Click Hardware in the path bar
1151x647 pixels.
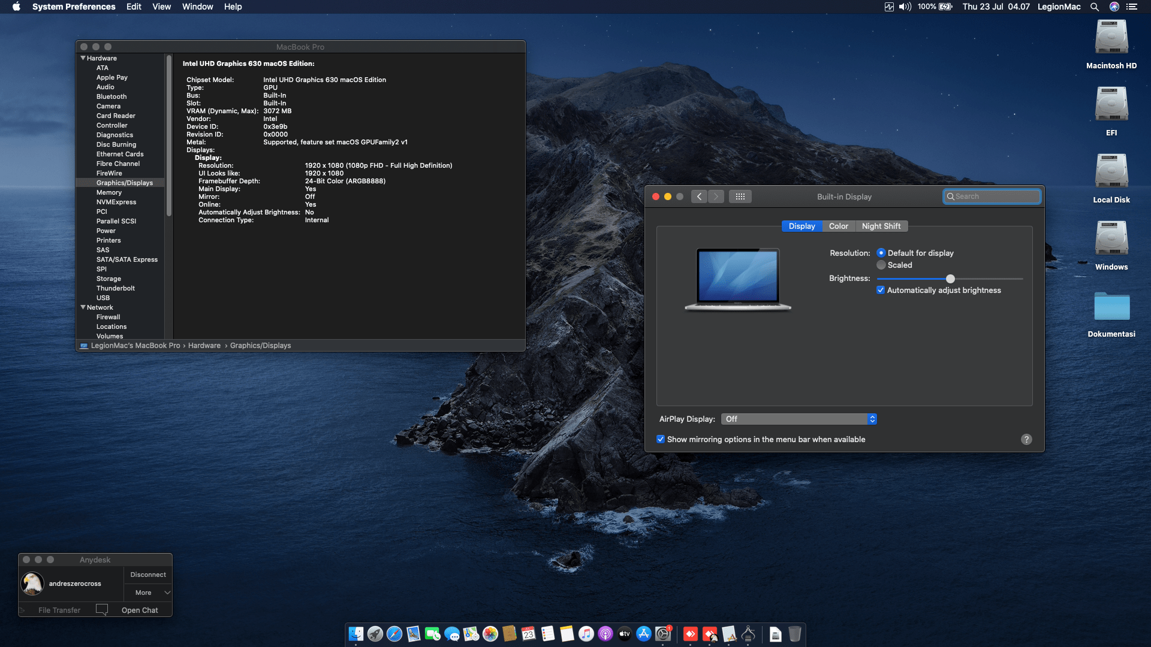click(204, 346)
